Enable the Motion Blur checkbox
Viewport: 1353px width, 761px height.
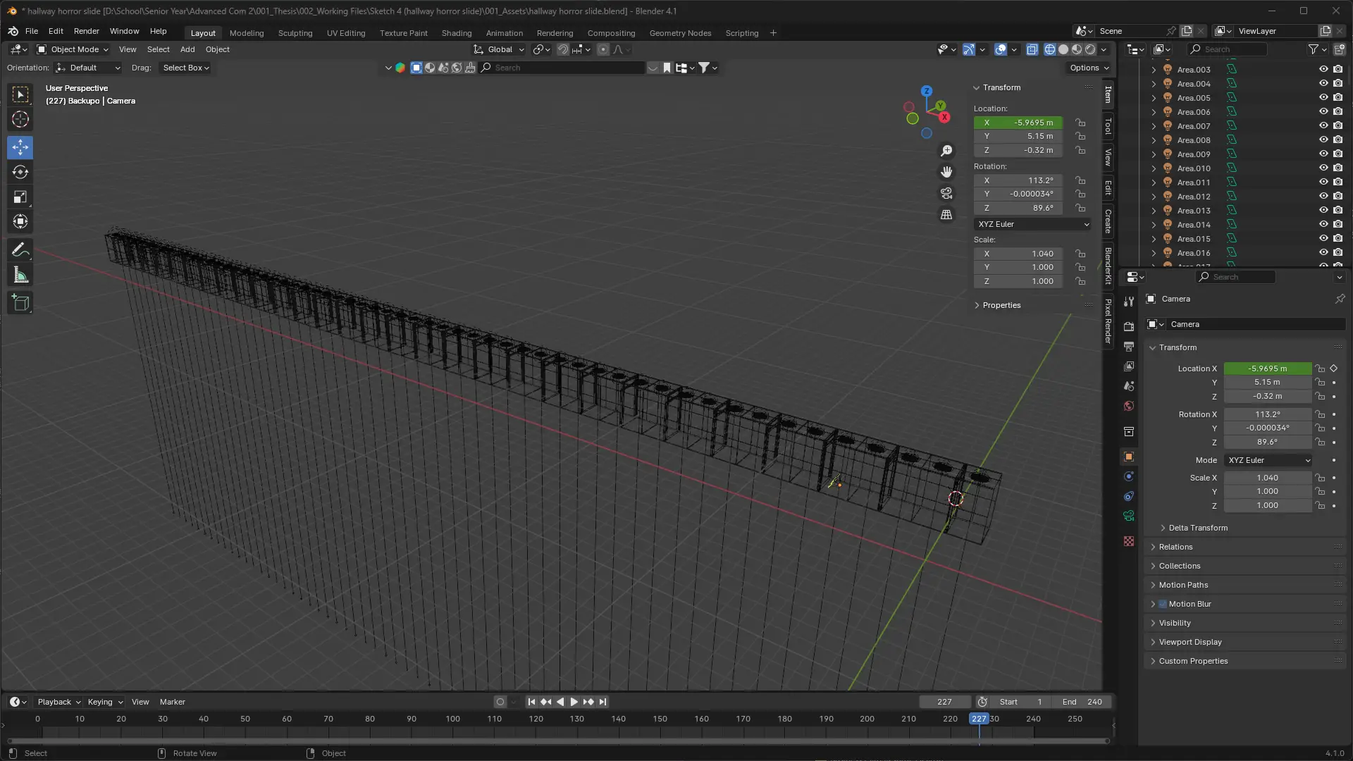(1163, 604)
